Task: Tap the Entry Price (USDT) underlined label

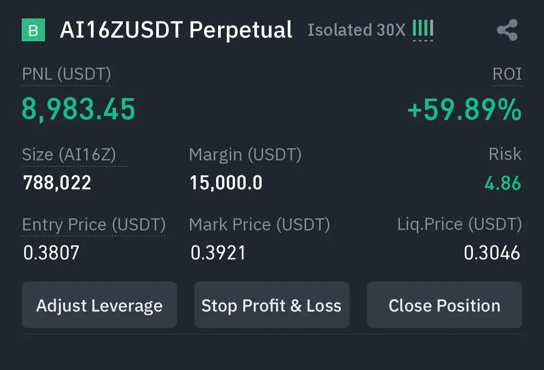Action: (94, 225)
